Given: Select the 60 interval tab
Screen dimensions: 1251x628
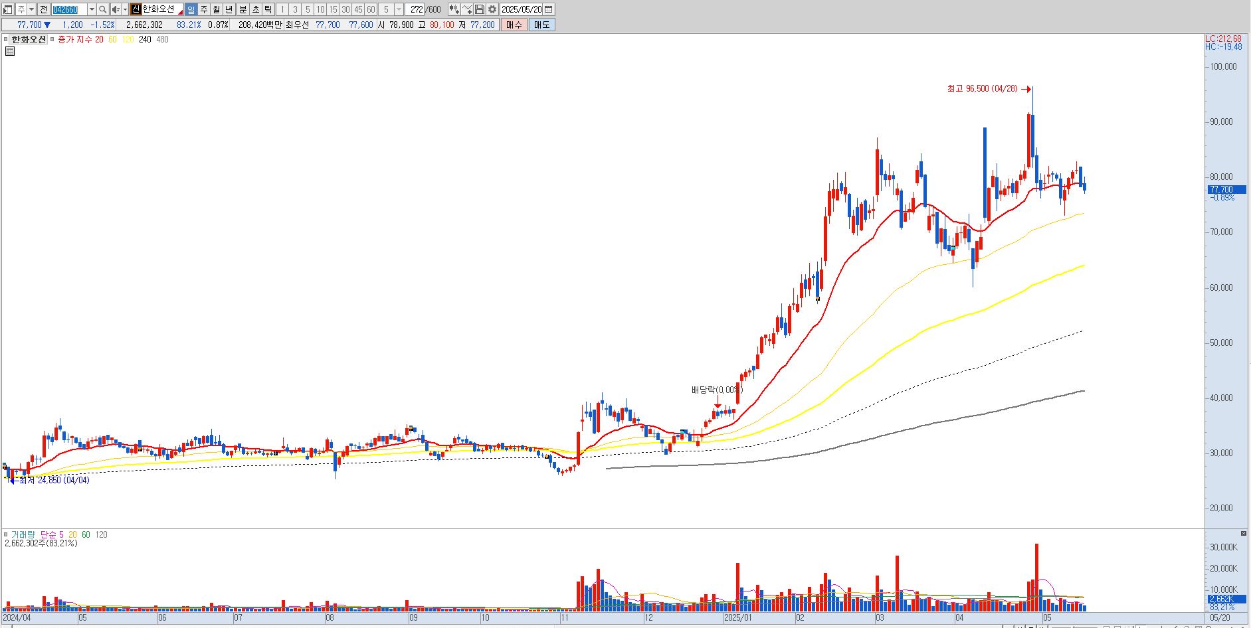Looking at the screenshot, I should 371,9.
